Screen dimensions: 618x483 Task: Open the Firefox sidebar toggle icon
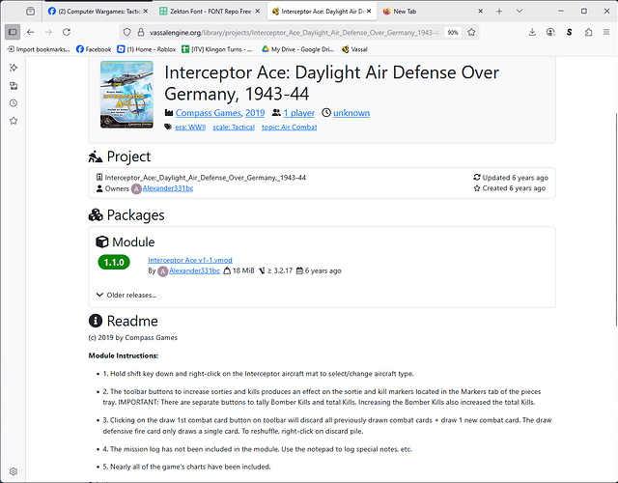click(13, 32)
